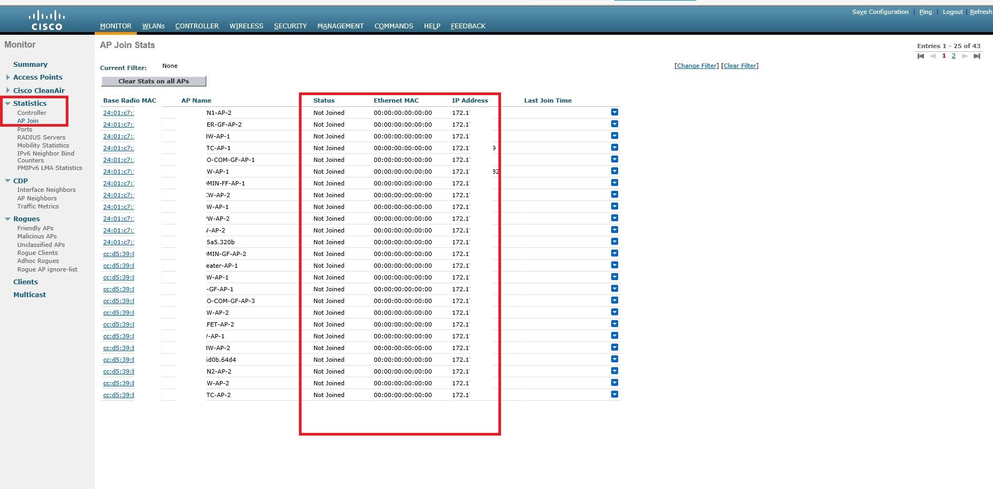This screenshot has height=489, width=993.
Task: Click the Clear Filter link
Action: (x=740, y=65)
